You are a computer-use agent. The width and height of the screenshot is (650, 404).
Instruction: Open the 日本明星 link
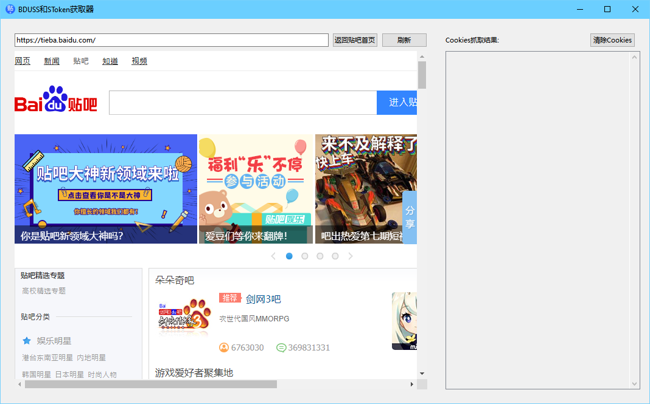[69, 375]
